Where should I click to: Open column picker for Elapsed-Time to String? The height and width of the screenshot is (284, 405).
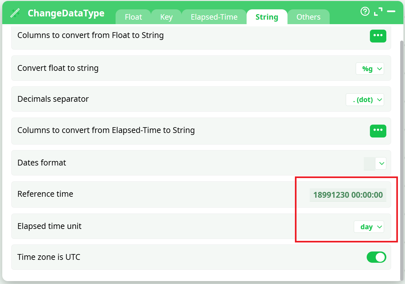point(378,131)
